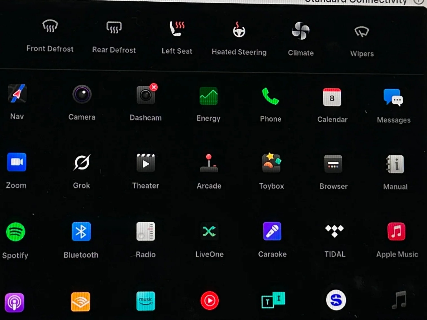Image resolution: width=427 pixels, height=320 pixels.
Task: Open the Nav app
Action: (17, 94)
